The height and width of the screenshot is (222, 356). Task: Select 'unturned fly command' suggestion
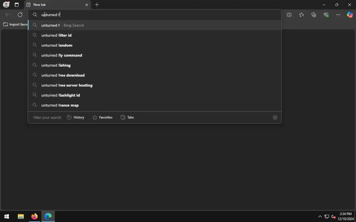(155, 55)
